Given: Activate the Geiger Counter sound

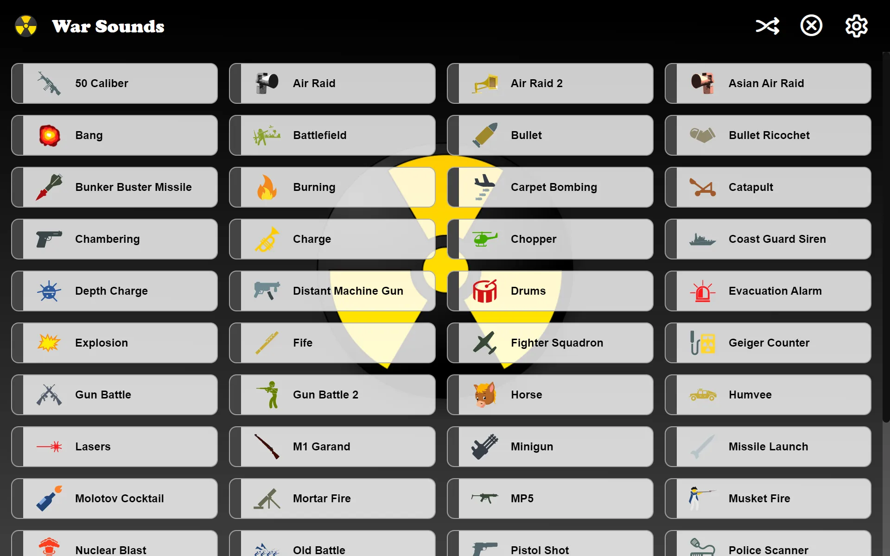Looking at the screenshot, I should tap(768, 343).
